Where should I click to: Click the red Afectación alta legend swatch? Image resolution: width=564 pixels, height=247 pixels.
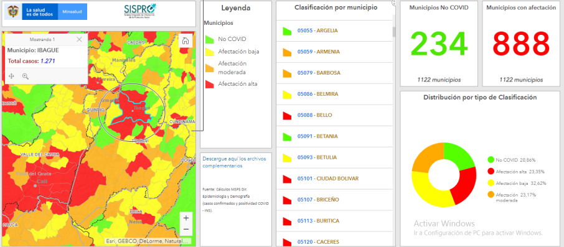pyautogui.click(x=210, y=84)
